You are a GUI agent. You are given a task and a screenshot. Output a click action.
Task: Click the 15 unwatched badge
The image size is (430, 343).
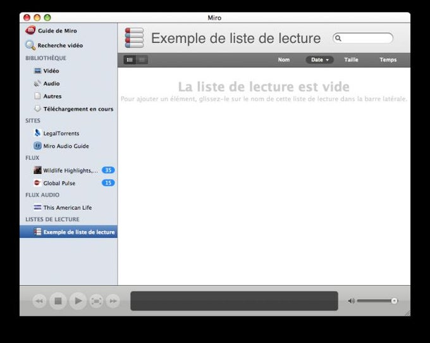108,183
